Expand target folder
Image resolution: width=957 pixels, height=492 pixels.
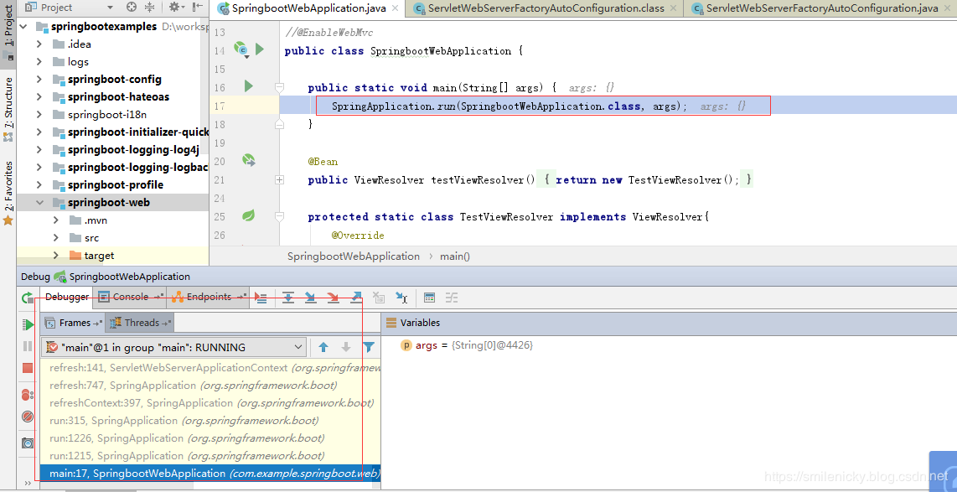point(56,255)
